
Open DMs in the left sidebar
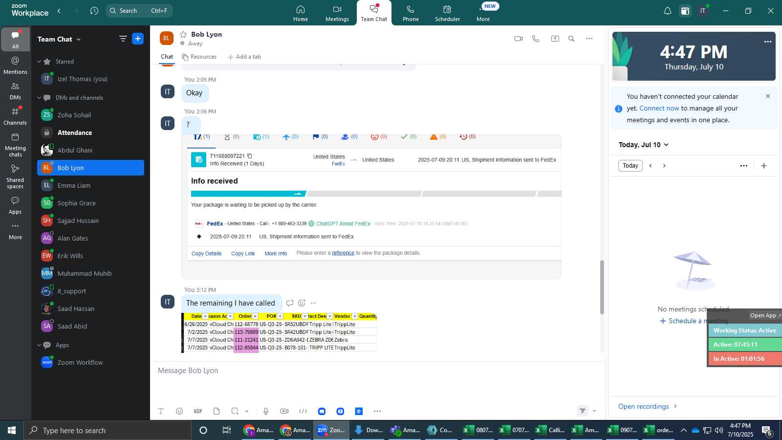(x=15, y=91)
